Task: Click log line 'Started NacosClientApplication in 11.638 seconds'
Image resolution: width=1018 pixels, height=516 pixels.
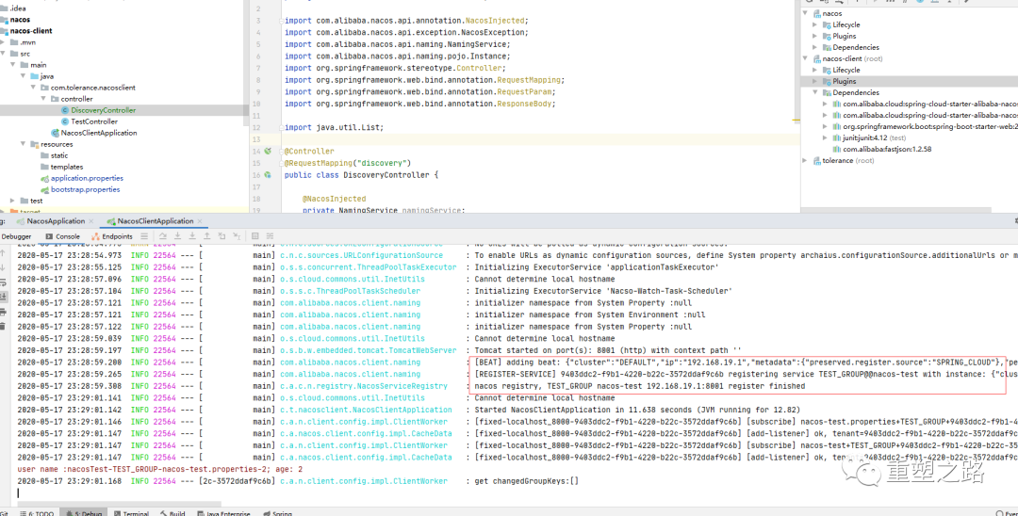Action: [637, 410]
